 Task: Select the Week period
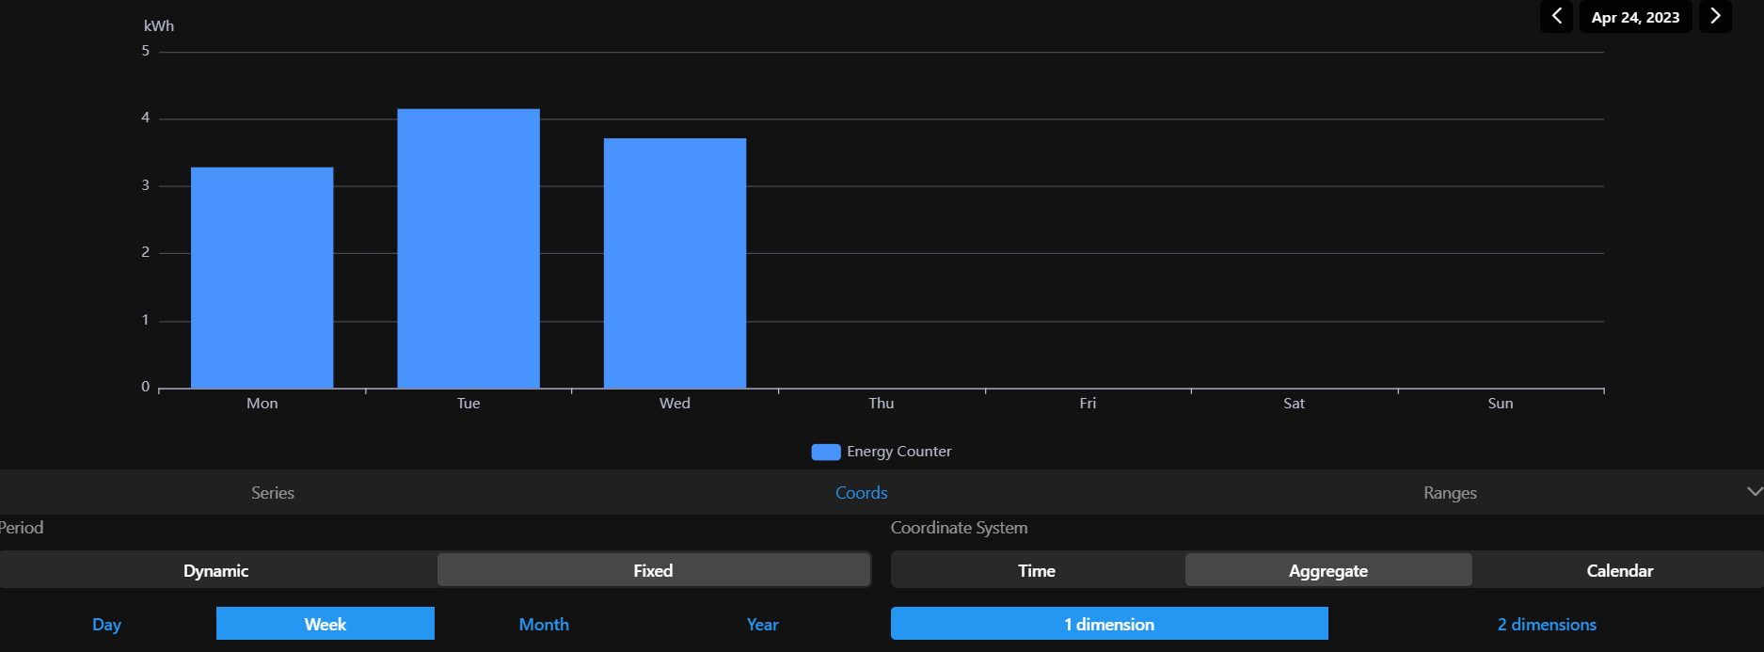pyautogui.click(x=326, y=624)
